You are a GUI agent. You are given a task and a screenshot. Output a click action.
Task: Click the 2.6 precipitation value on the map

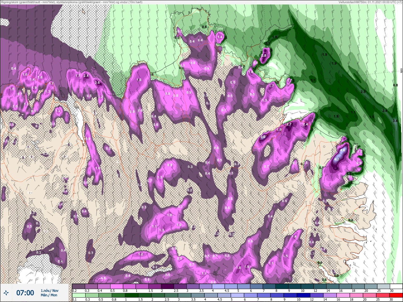(x=97, y=83)
